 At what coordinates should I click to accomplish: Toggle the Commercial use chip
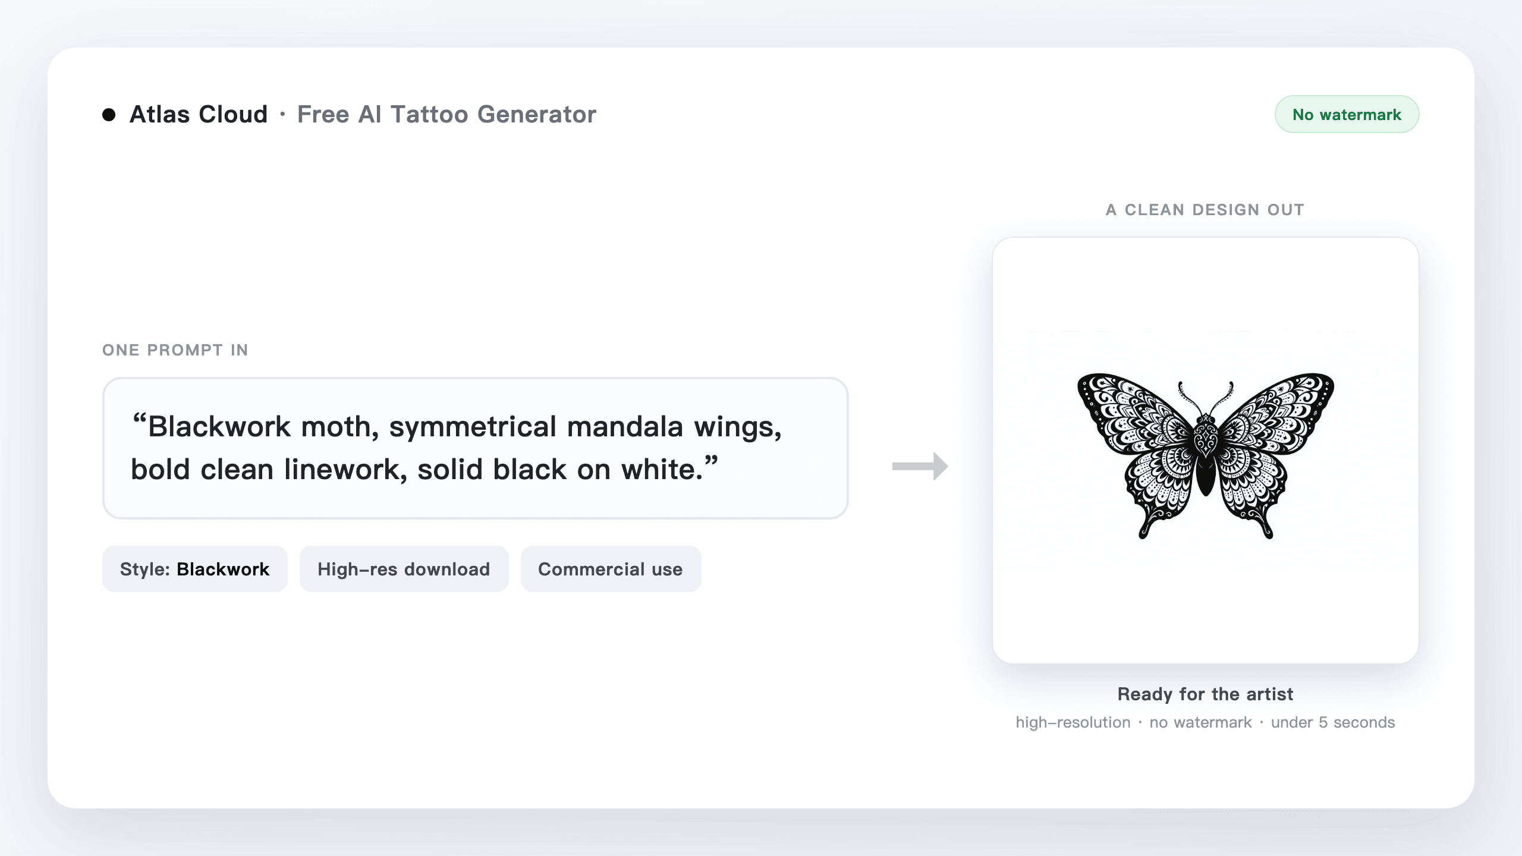pyautogui.click(x=611, y=569)
